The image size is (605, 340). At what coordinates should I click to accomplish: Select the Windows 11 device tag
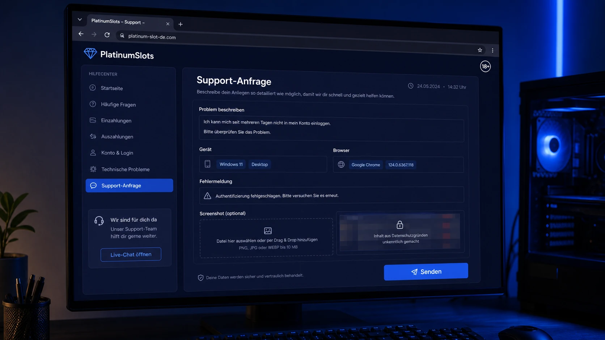pyautogui.click(x=231, y=164)
